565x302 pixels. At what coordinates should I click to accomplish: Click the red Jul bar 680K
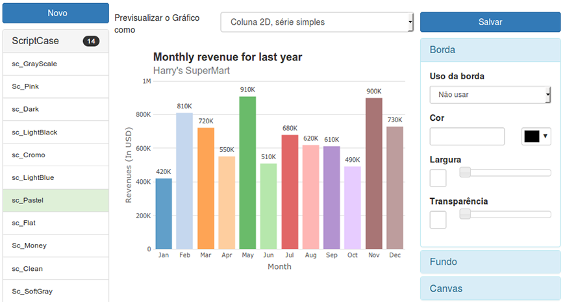coord(290,192)
